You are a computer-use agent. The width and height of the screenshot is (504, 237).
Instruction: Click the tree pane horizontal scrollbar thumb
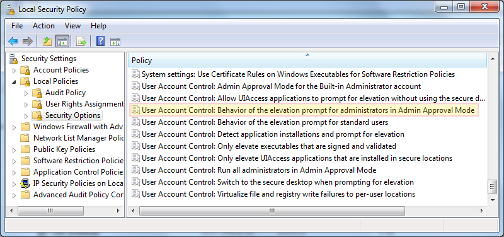pyautogui.click(x=50, y=211)
